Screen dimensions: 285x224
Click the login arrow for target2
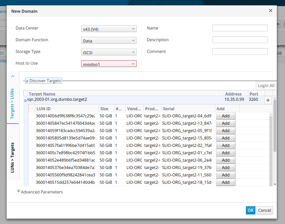click(268, 100)
